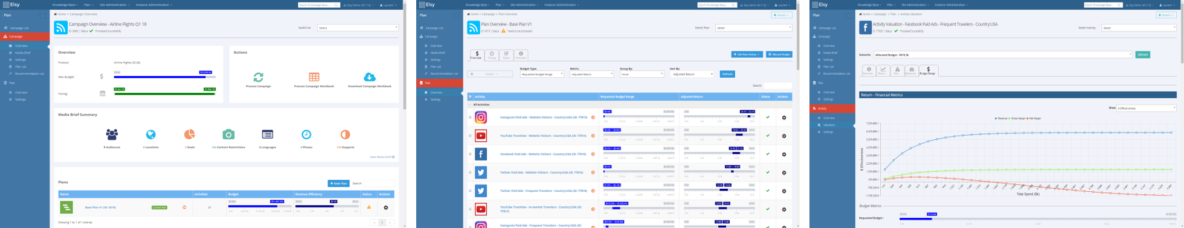Toggle checkbox for Instagram Website Visitors row
Screen dimensions: 1184x228
[470, 118]
